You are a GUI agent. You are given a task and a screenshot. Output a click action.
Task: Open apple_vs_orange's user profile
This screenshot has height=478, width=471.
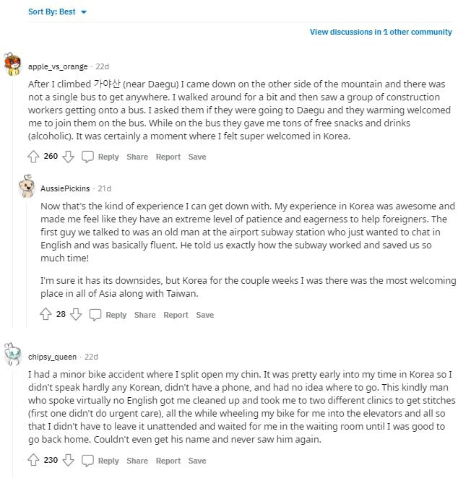pyautogui.click(x=57, y=66)
